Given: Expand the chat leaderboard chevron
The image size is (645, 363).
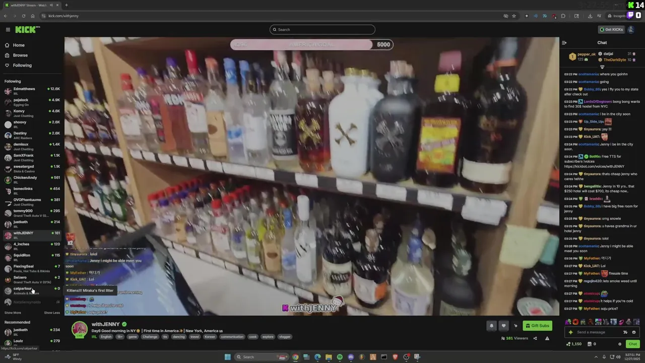Looking at the screenshot, I should coord(602,67).
